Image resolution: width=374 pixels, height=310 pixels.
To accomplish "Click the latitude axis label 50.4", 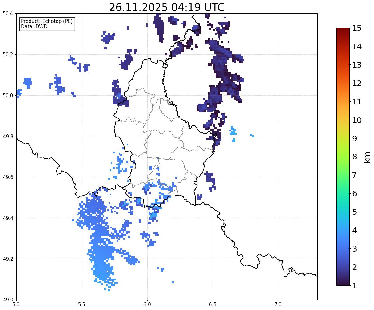I will (8, 14).
